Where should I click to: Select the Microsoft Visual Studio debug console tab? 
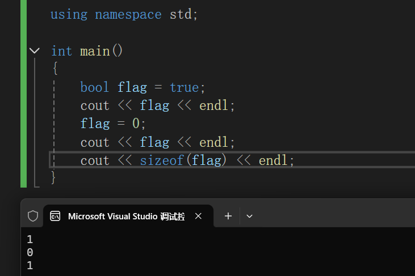coord(128,216)
